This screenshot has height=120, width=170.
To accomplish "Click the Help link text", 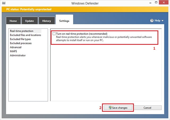I will (158, 21).
